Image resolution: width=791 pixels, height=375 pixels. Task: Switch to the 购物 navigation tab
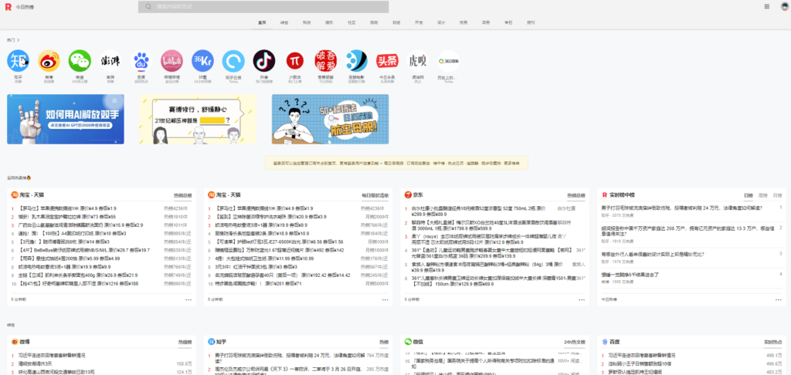pyautogui.click(x=374, y=22)
